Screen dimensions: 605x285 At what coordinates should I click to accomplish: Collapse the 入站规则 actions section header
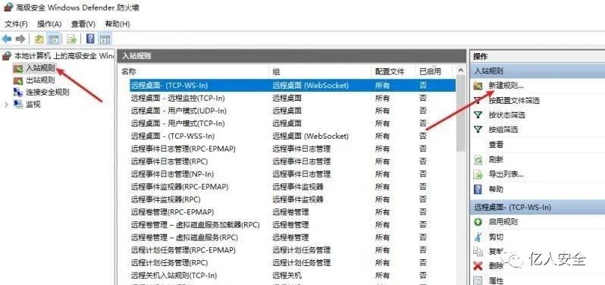pyautogui.click(x=538, y=71)
